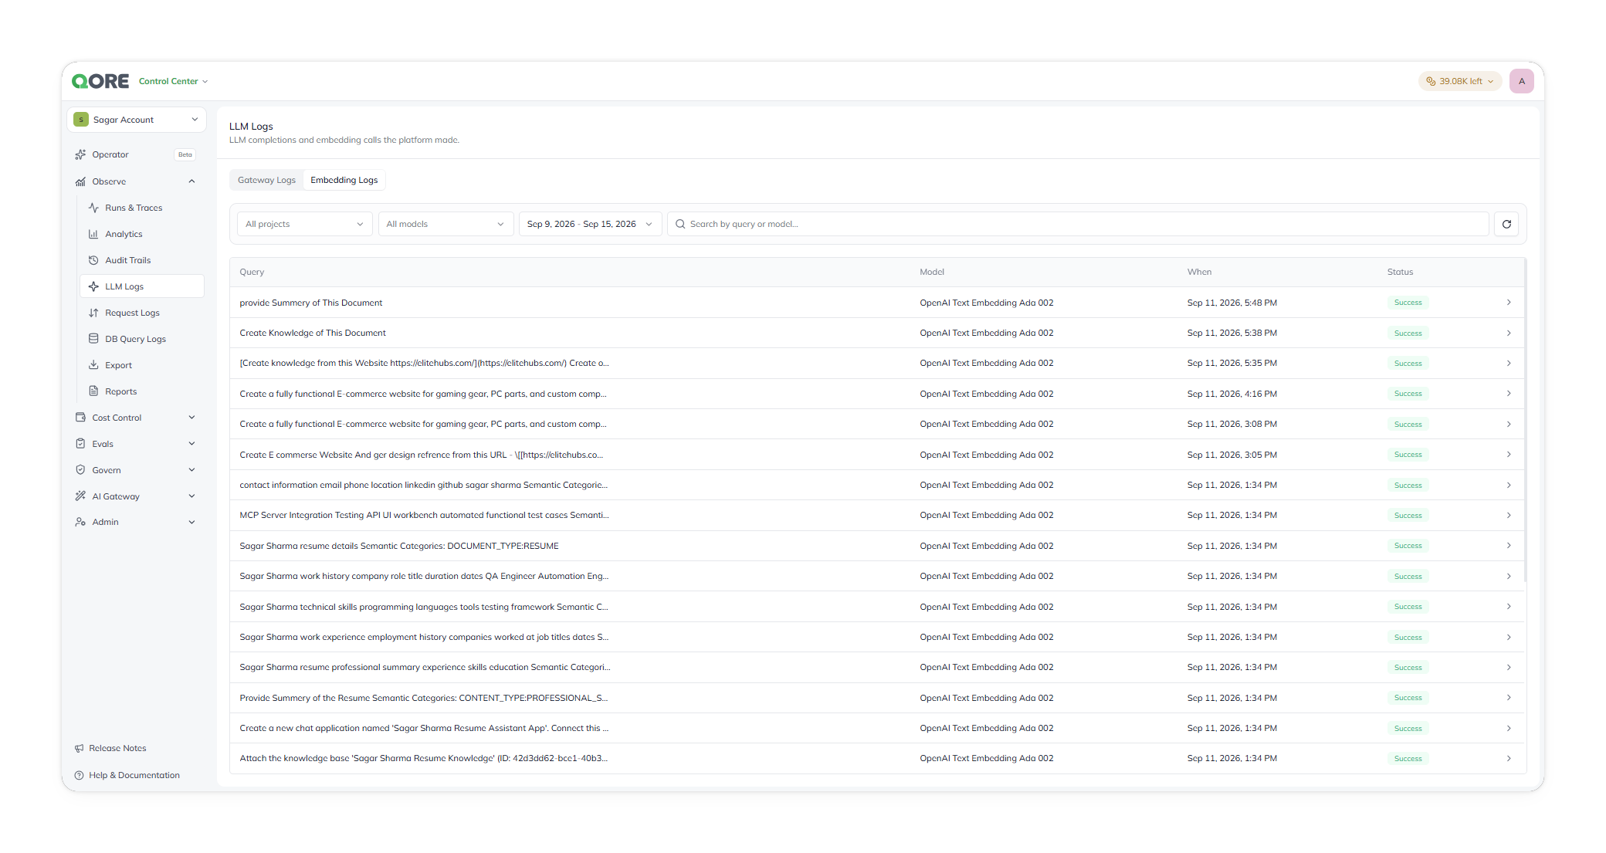
Task: Open 'Attach the knowledge base' log row
Action: pyautogui.click(x=878, y=758)
